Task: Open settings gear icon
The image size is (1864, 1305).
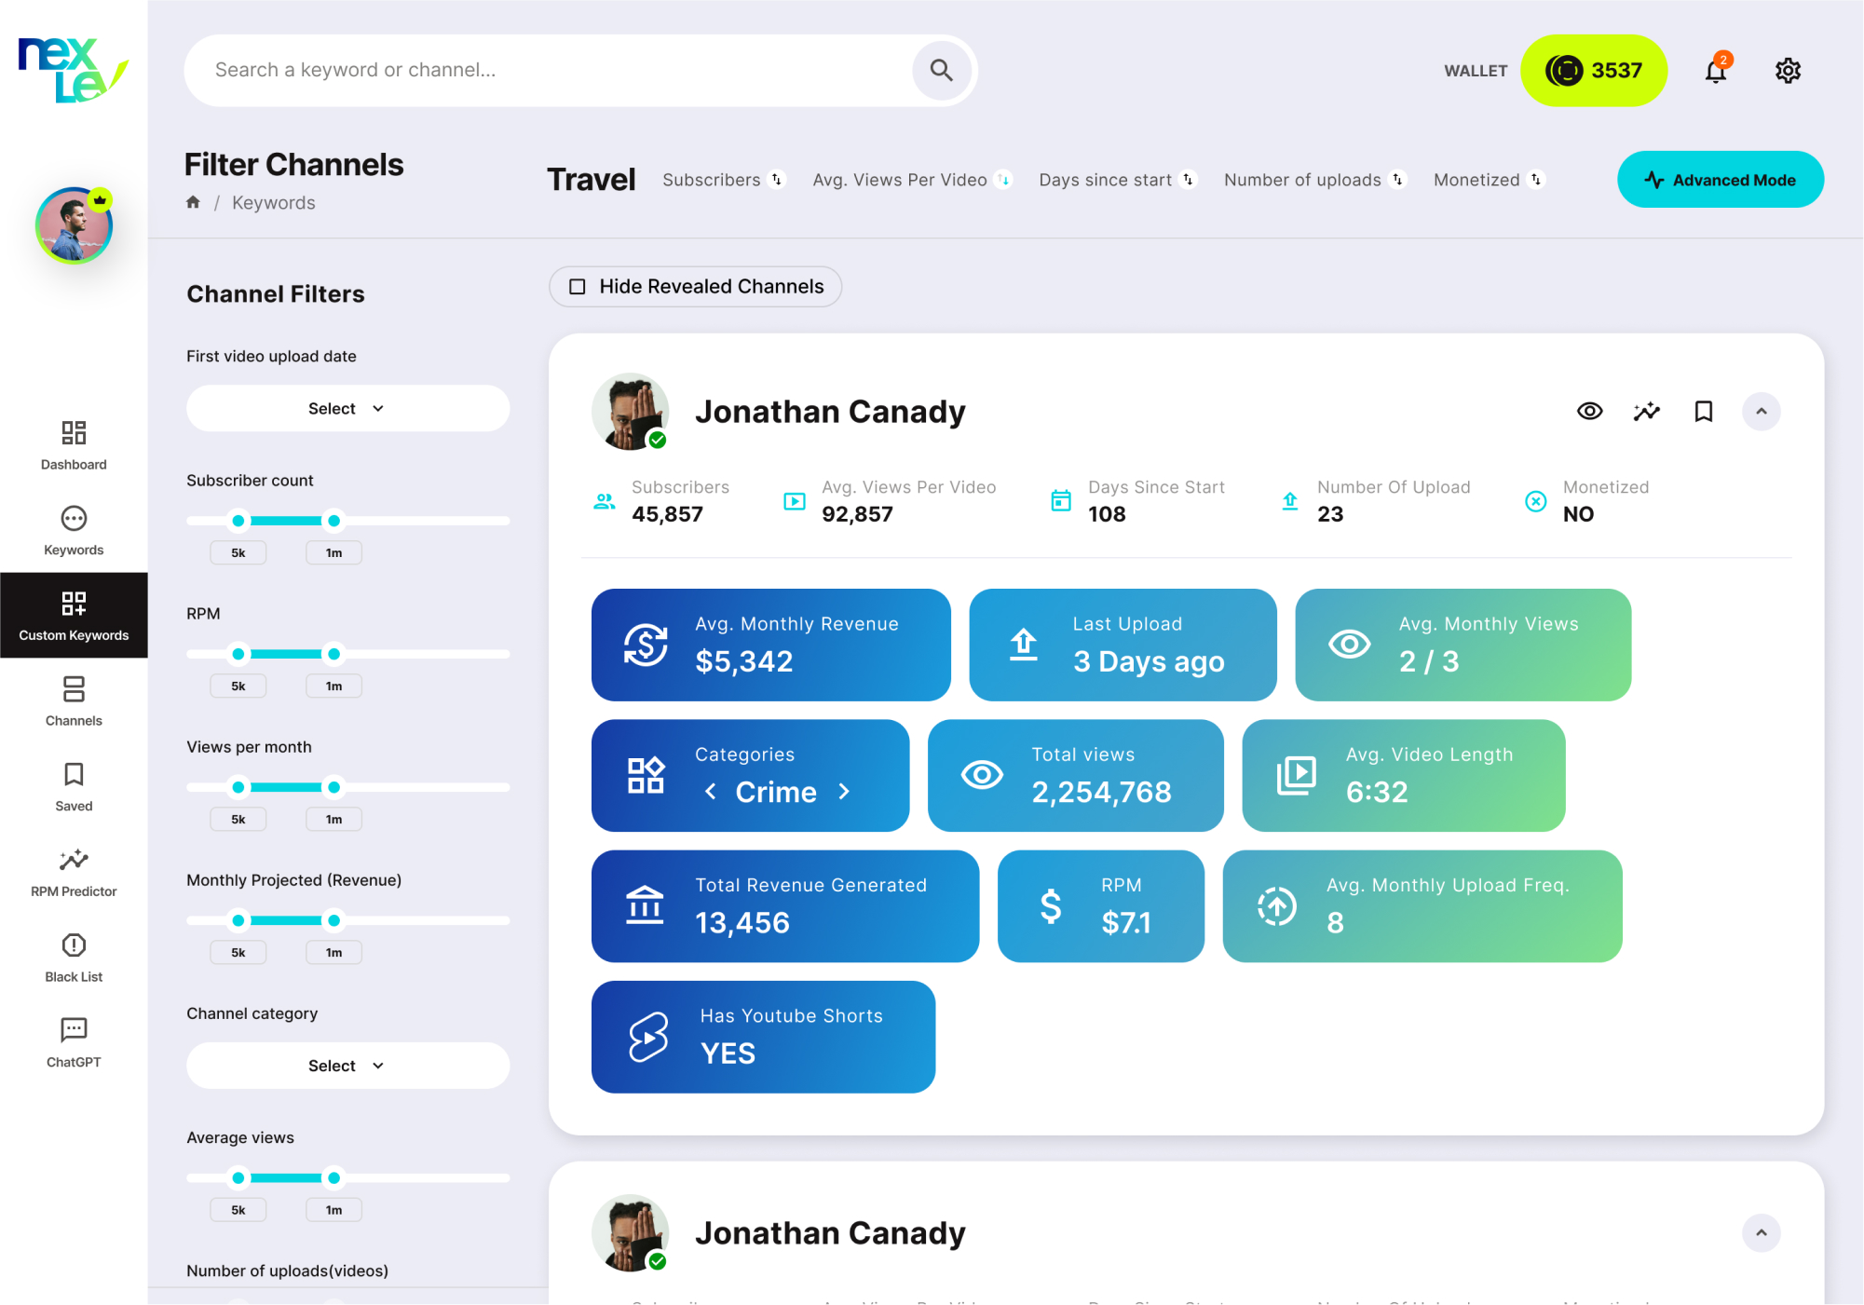Action: coord(1787,71)
